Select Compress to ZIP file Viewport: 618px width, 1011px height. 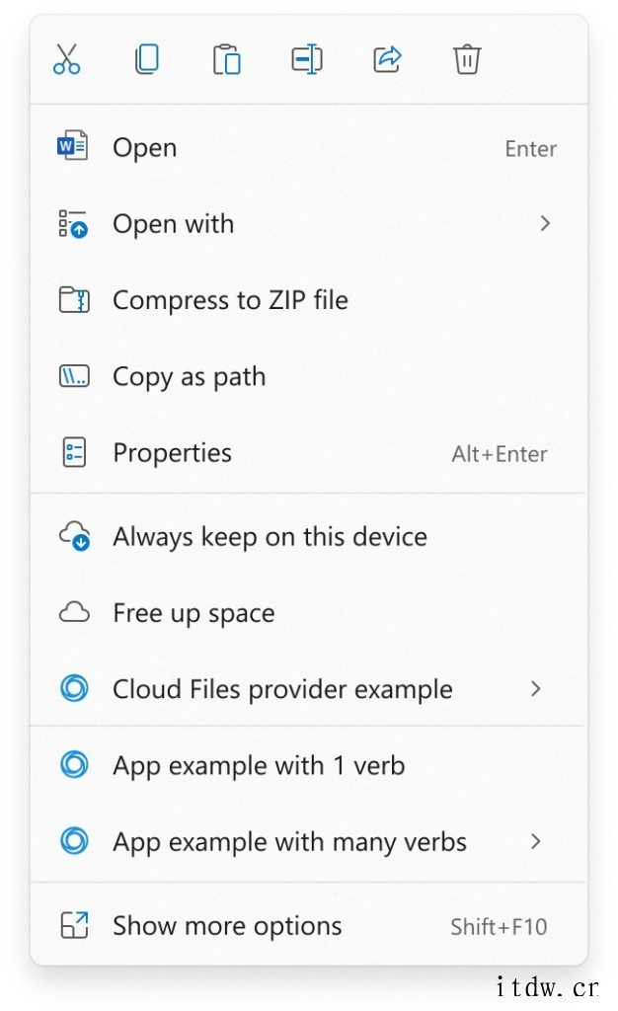[x=309, y=300]
